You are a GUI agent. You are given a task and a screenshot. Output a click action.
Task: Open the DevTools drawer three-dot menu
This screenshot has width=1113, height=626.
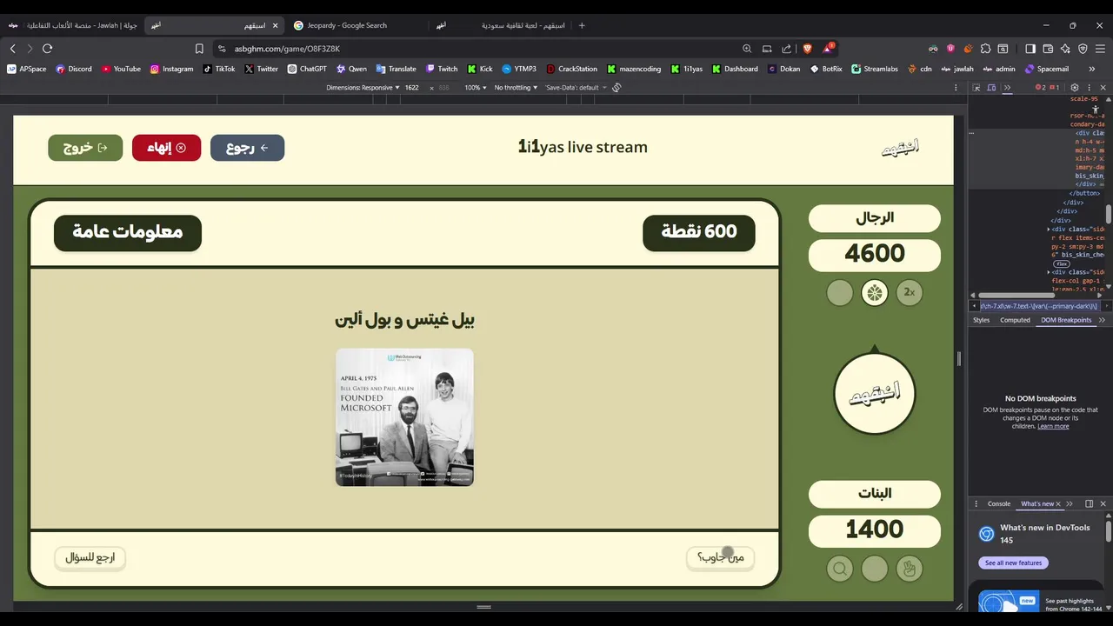pos(976,503)
